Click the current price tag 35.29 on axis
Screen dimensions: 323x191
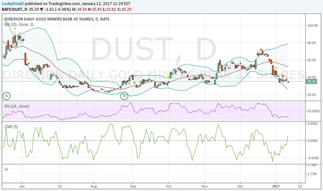coord(312,82)
